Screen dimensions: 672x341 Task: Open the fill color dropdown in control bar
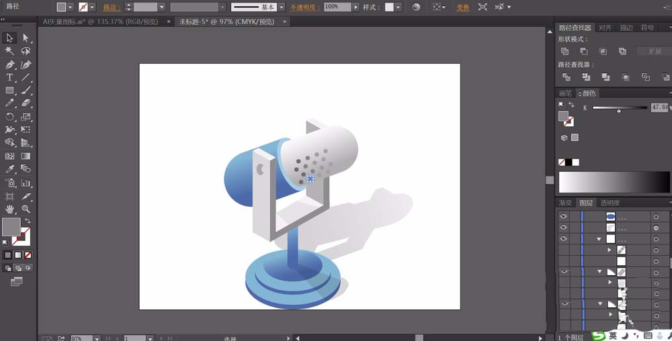(x=70, y=7)
